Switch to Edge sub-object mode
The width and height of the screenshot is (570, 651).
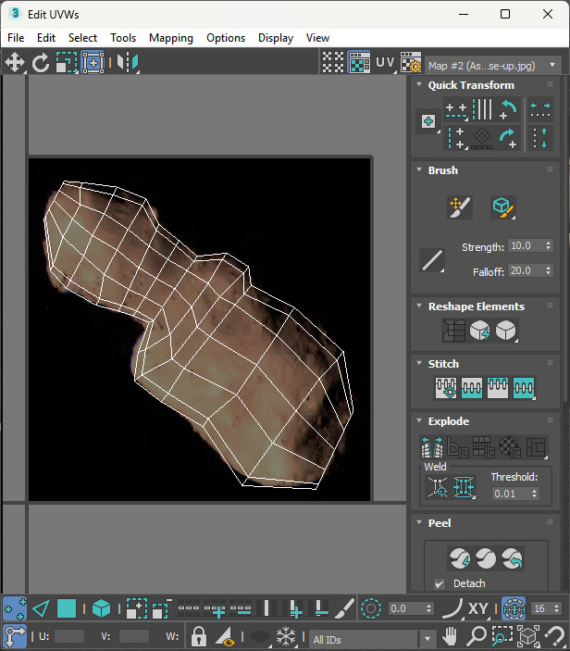(x=41, y=609)
